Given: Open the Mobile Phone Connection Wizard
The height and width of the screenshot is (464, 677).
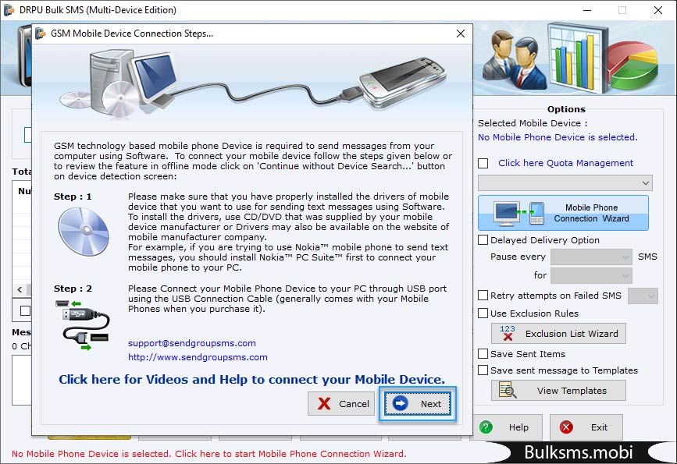Looking at the screenshot, I should click(x=563, y=213).
